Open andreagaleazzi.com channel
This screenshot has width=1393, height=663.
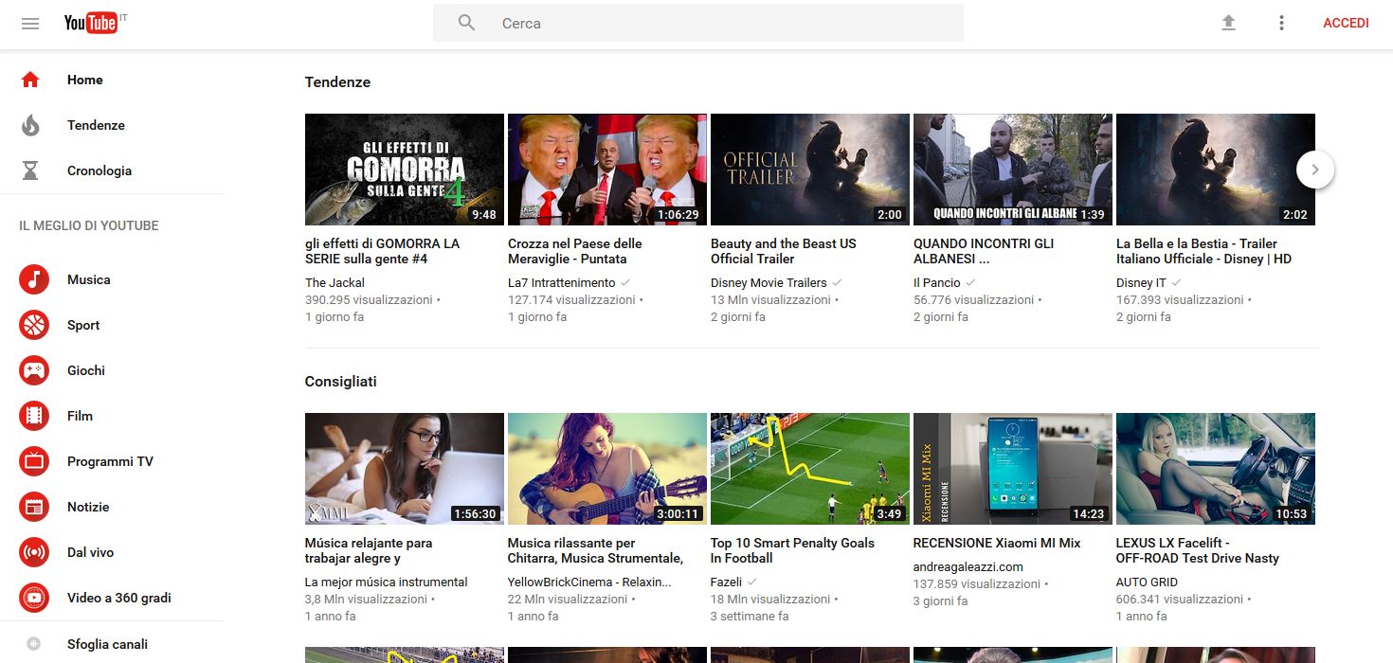tap(968, 566)
